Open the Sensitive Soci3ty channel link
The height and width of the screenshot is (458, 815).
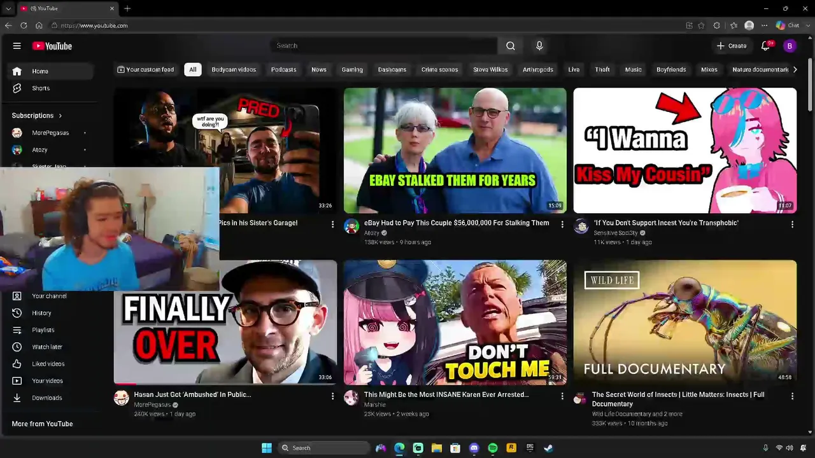[x=616, y=233]
